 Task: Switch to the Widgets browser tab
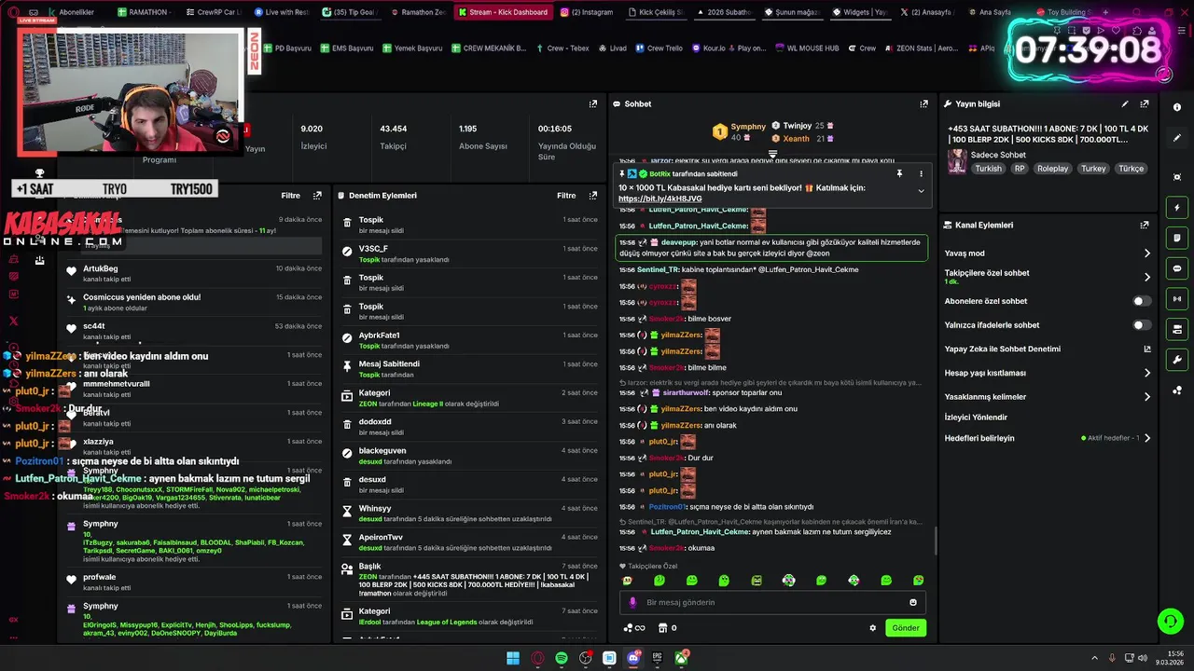coord(858,12)
